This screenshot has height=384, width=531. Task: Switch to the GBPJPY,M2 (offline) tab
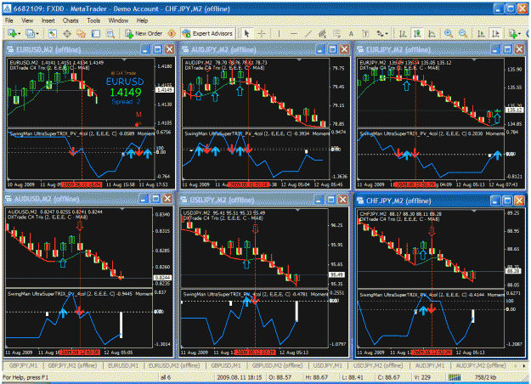pyautogui.click(x=72, y=366)
